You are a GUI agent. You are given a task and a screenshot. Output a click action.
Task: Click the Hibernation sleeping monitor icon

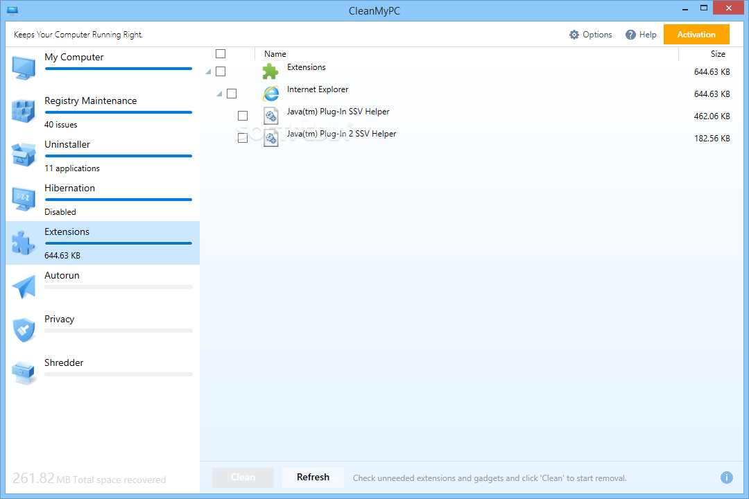click(x=24, y=199)
